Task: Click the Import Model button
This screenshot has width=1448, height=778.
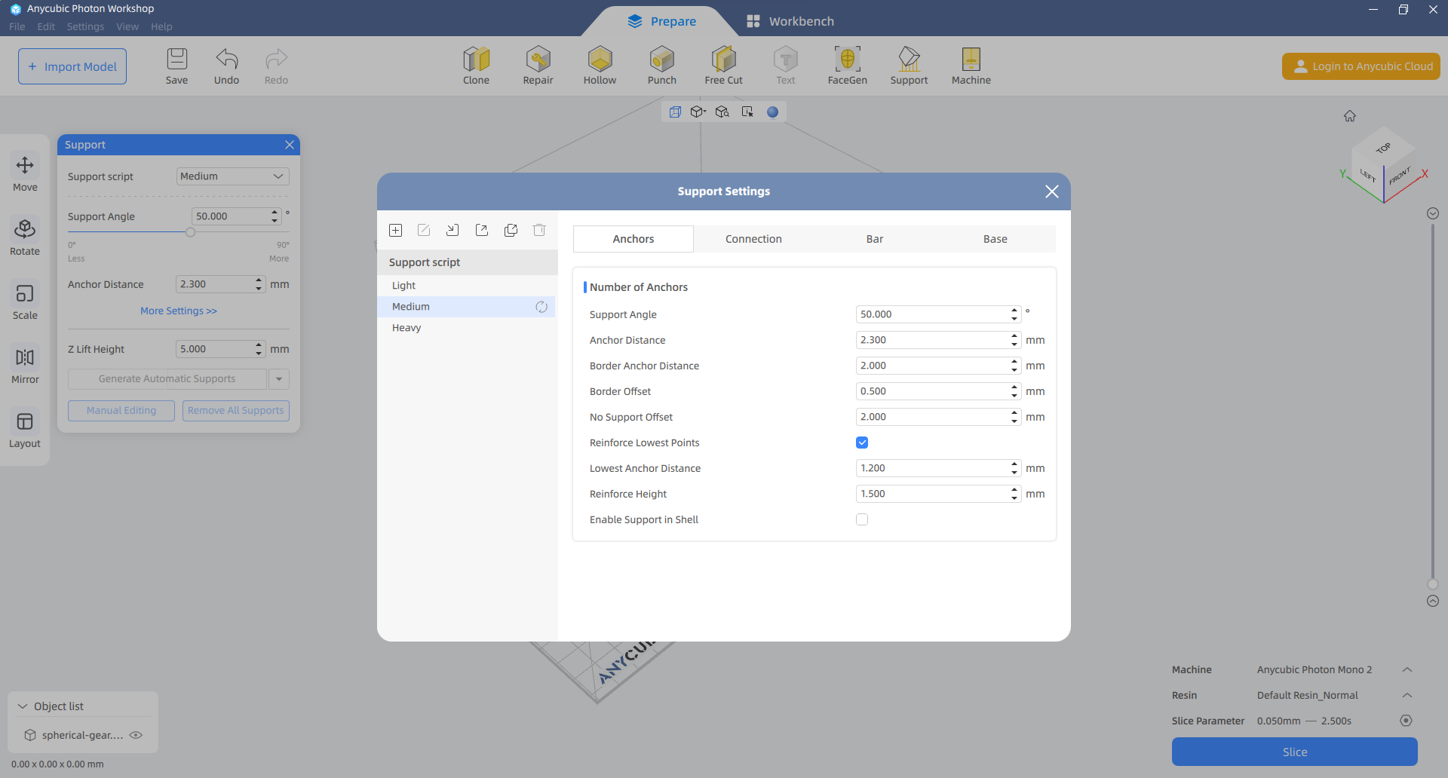Action: (72, 66)
